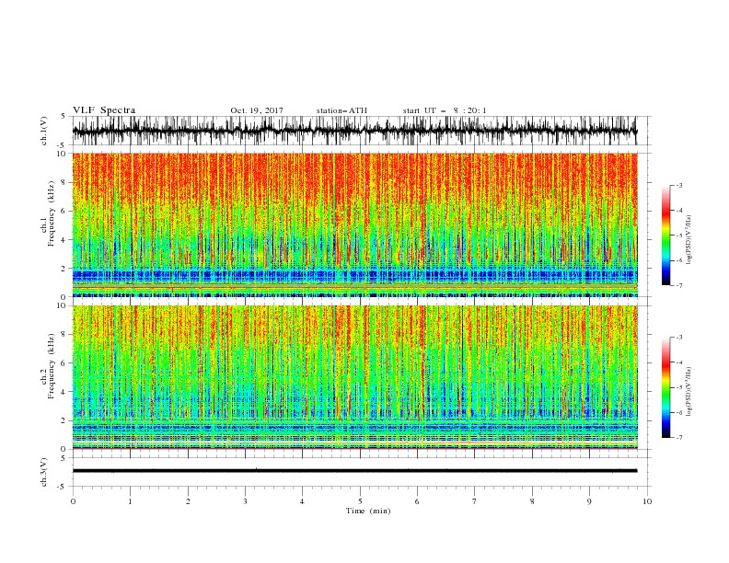The image size is (729, 563).
Task: Click tick label "8" on the Time axis
Action: click(x=532, y=501)
